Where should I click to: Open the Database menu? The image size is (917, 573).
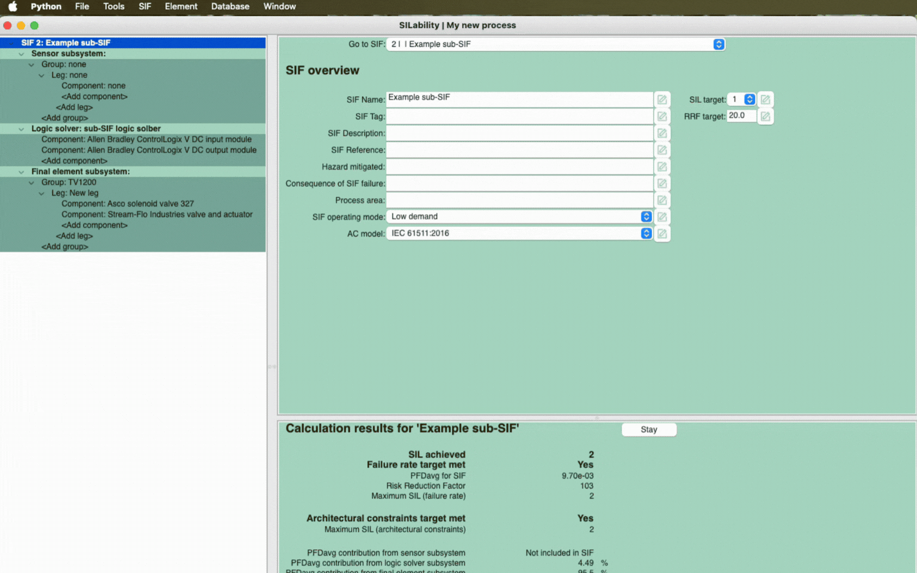click(x=230, y=7)
